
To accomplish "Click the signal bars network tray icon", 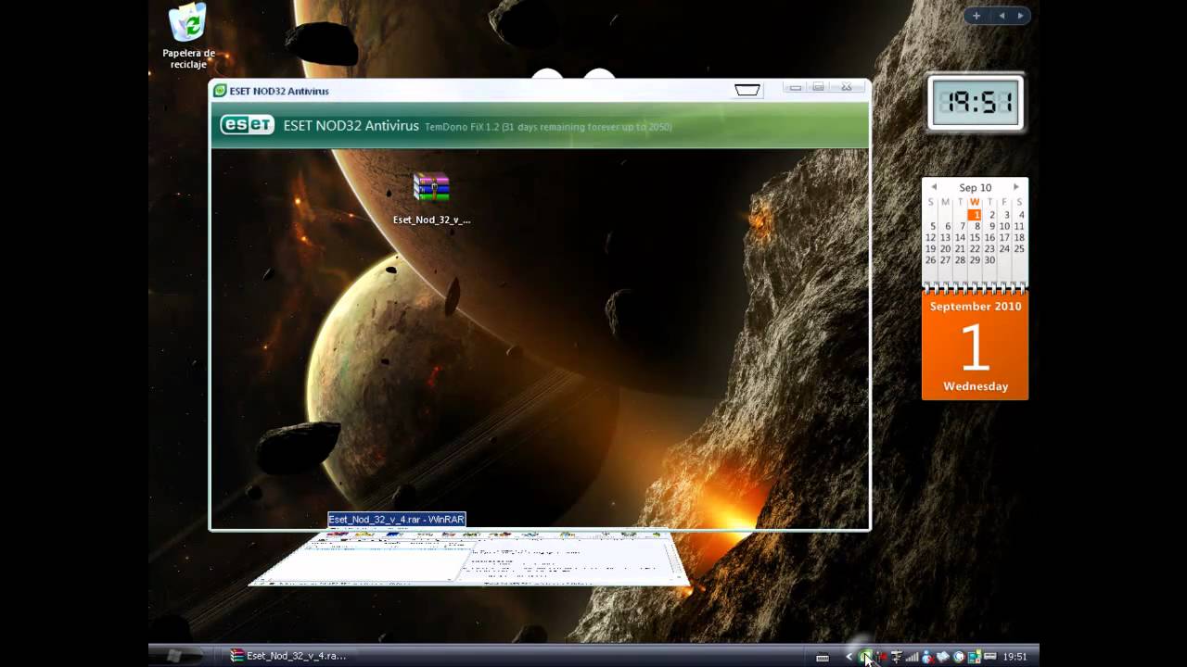I will pyautogui.click(x=912, y=657).
